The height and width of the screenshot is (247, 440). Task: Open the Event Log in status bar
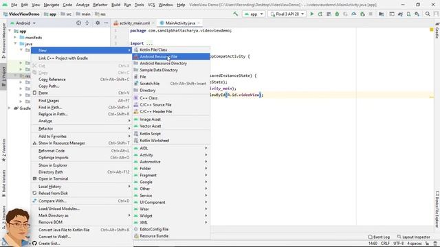(379, 237)
